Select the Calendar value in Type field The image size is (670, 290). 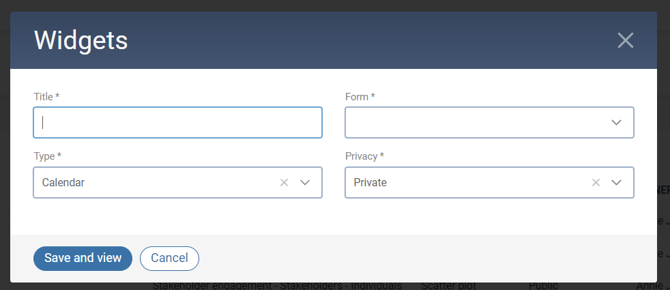coord(63,182)
